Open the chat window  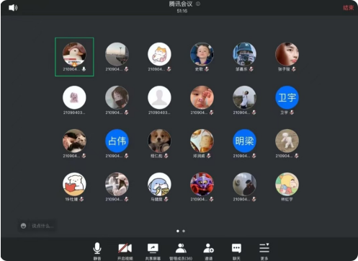tap(236, 251)
